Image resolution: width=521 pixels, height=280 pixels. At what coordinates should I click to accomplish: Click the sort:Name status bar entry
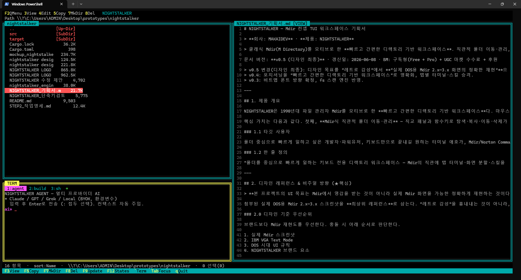[x=45, y=266]
